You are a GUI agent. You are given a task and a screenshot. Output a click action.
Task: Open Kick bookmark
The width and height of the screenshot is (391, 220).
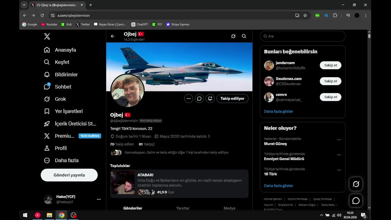[66, 24]
